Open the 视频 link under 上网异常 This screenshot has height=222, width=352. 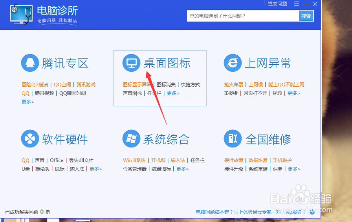tap(277, 93)
